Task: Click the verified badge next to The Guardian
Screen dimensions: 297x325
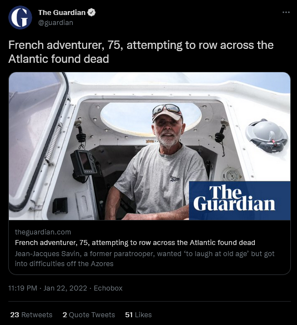Action: pyautogui.click(x=92, y=12)
